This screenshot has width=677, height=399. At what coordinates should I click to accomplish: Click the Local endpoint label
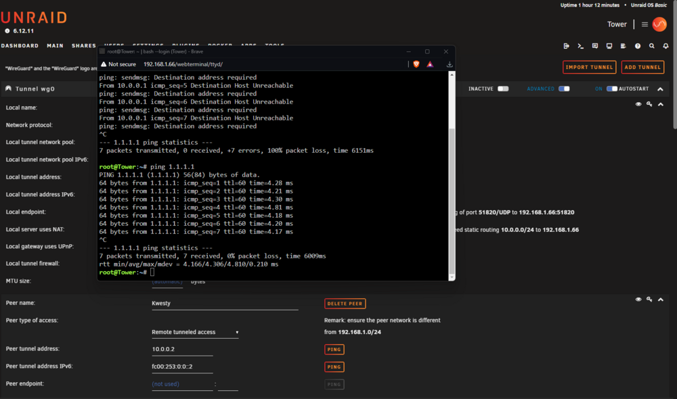[26, 212]
